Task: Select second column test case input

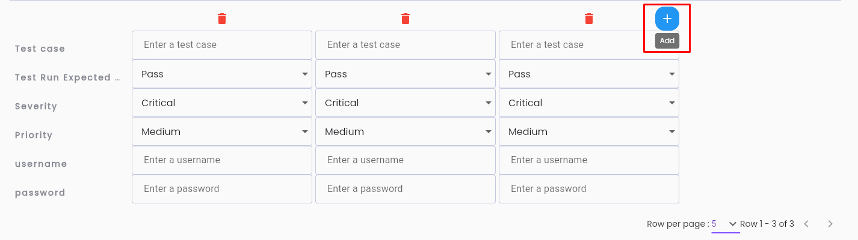Action: [x=406, y=45]
